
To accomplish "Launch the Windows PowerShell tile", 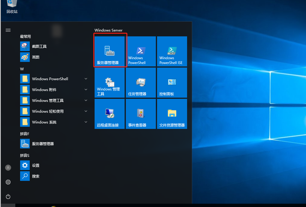I will pos(141,51).
